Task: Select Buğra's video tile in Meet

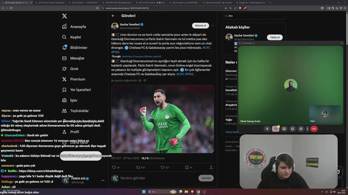Action: tap(325, 114)
